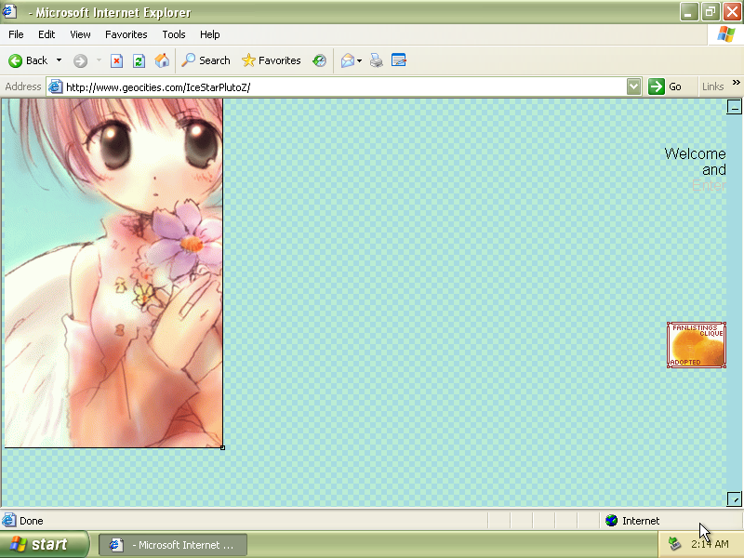Click the Forward arrow button
This screenshot has width=744, height=558.
[80, 60]
